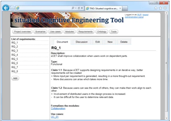Click the browser back arrow button

click(6, 8)
